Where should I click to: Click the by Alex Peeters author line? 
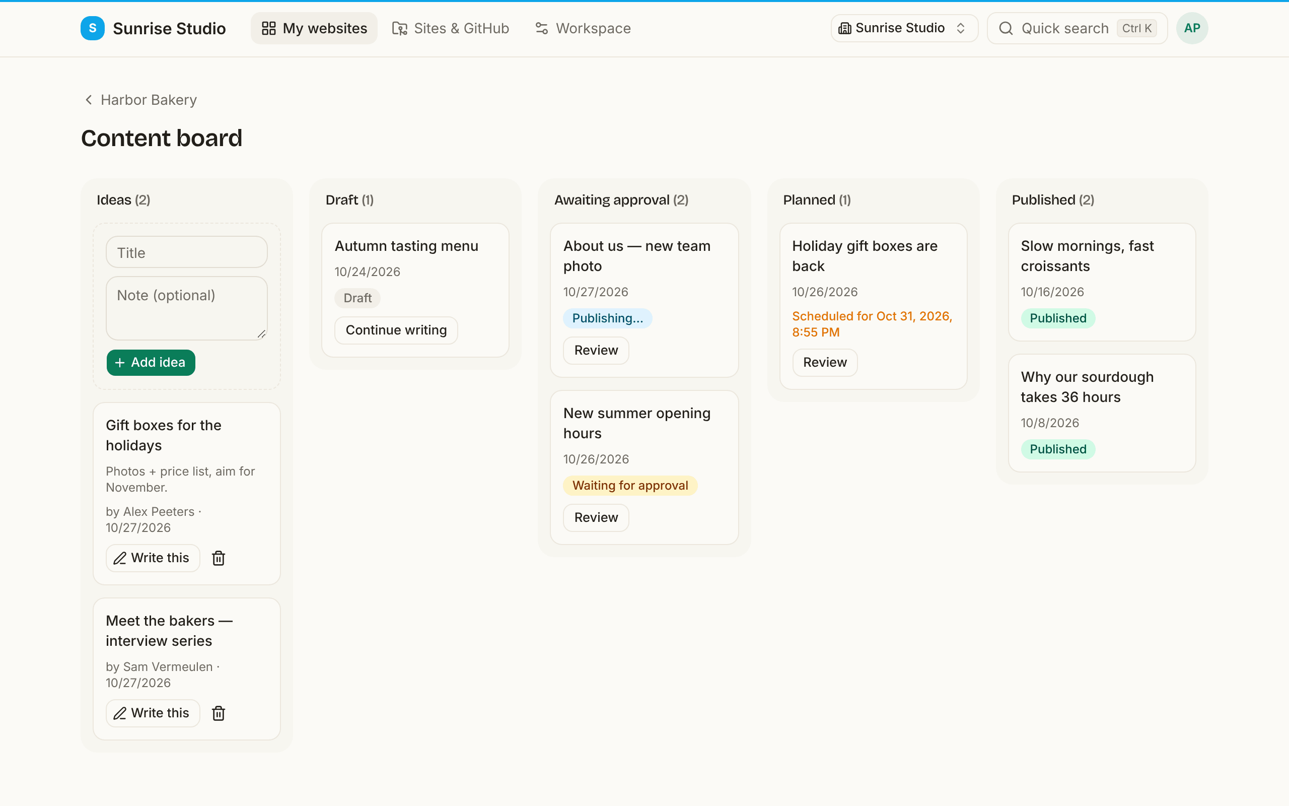[154, 520]
